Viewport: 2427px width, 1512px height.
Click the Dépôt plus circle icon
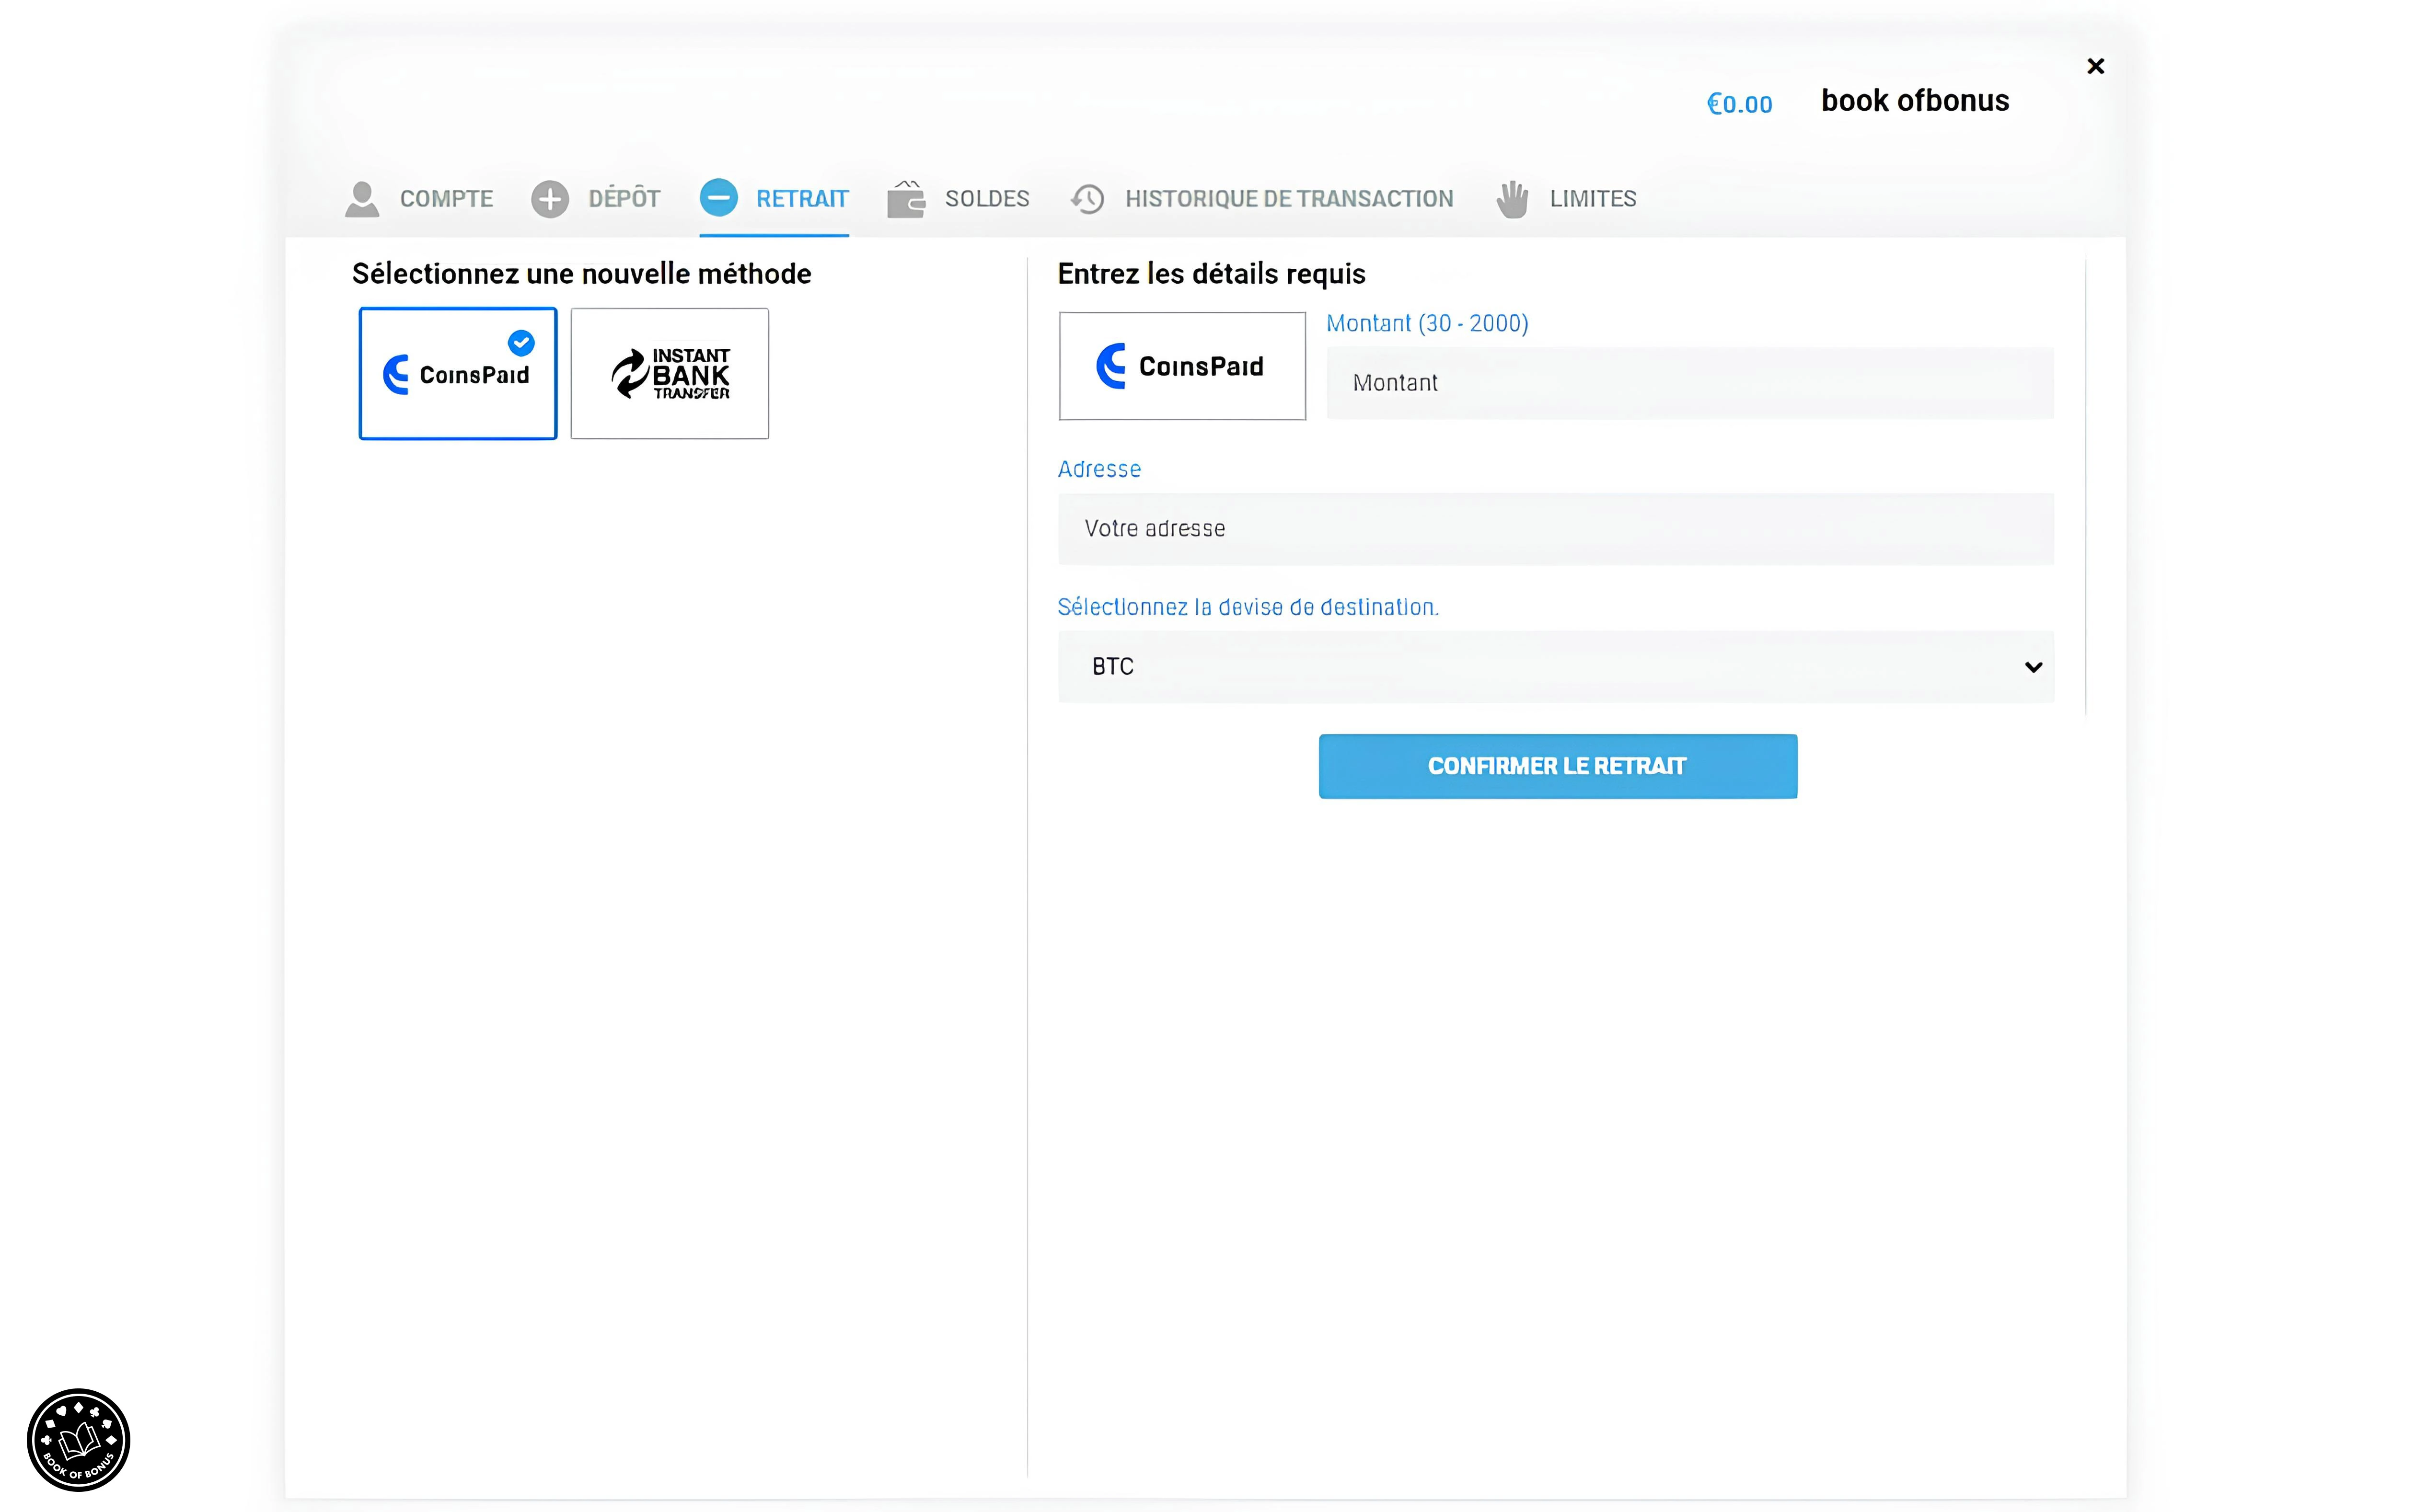pyautogui.click(x=549, y=199)
